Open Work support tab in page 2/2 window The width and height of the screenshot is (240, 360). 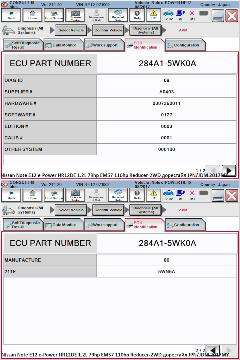click(x=104, y=225)
